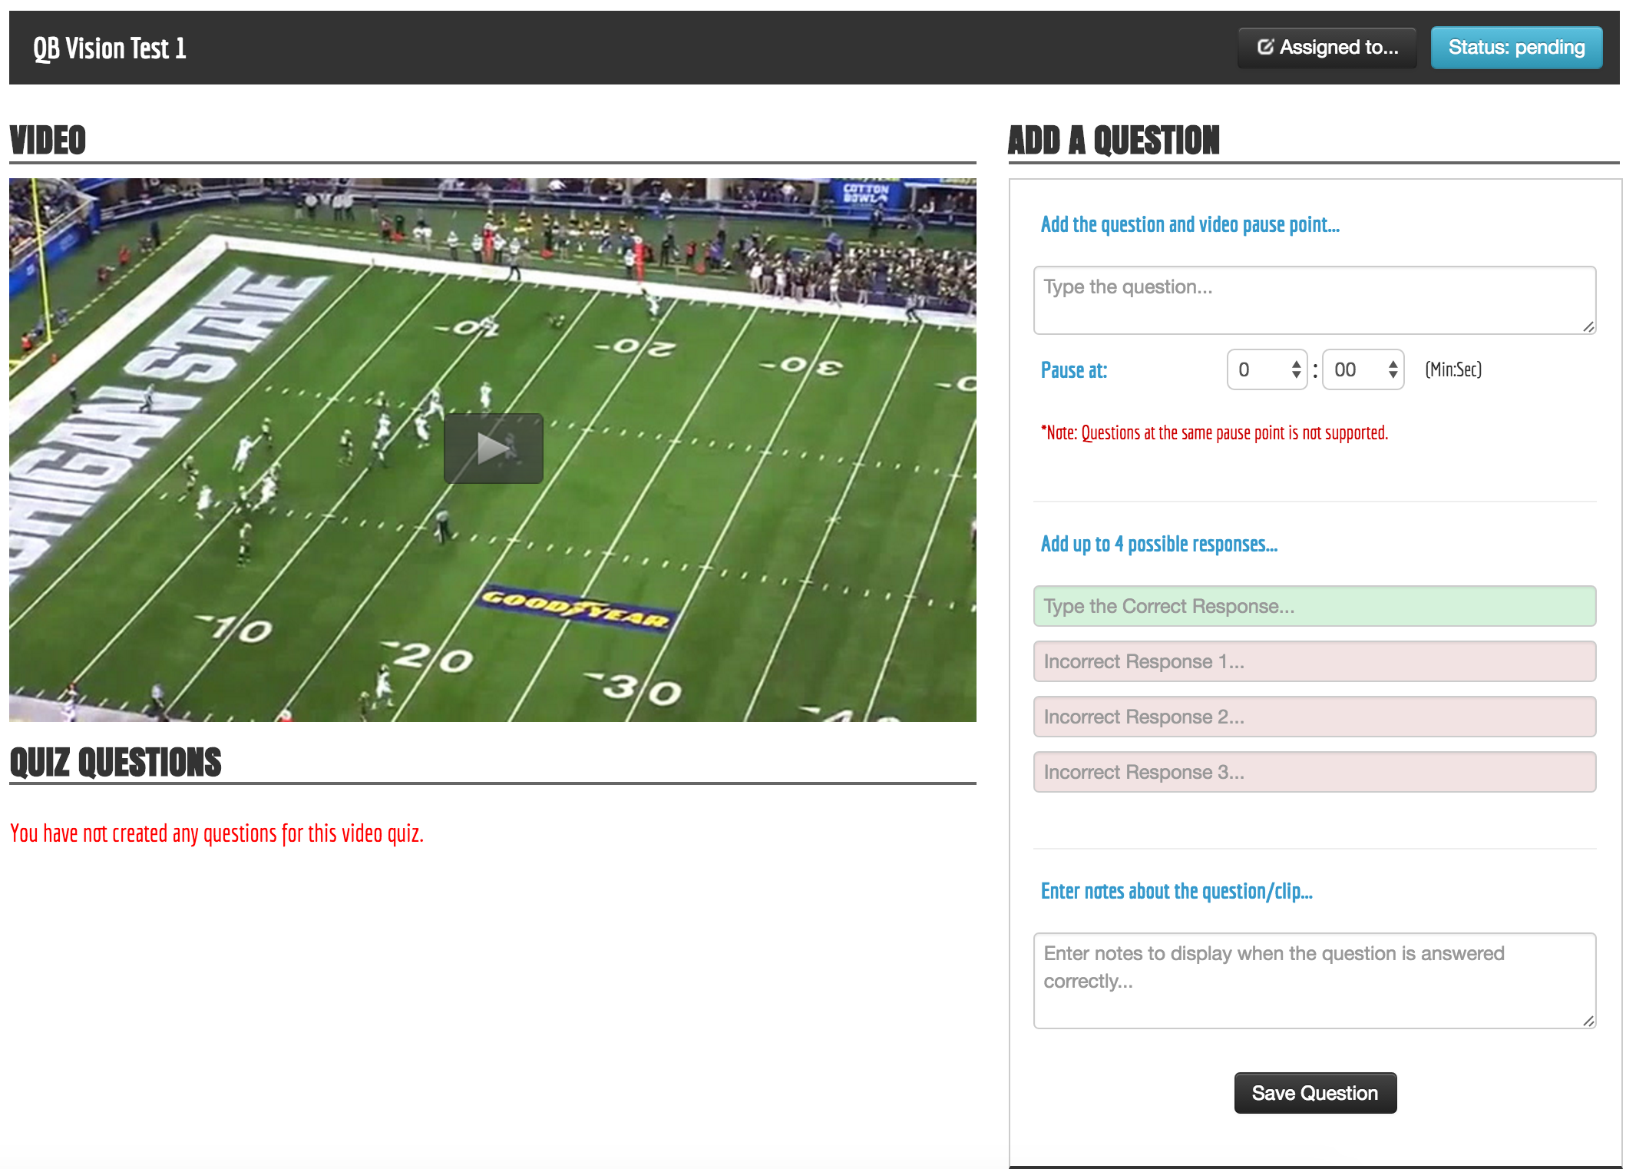Click the Assigned to edit icon

click(x=1265, y=48)
